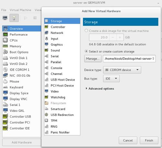The width and height of the screenshot is (162, 148).
Task: Click the custom storage path field
Action: click(129, 59)
